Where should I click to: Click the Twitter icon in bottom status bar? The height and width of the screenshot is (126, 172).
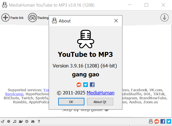pyautogui.click(x=169, y=121)
